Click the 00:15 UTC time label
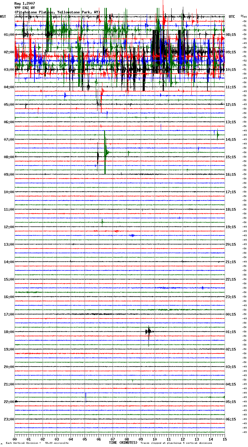The image size is (248, 447). (231, 314)
